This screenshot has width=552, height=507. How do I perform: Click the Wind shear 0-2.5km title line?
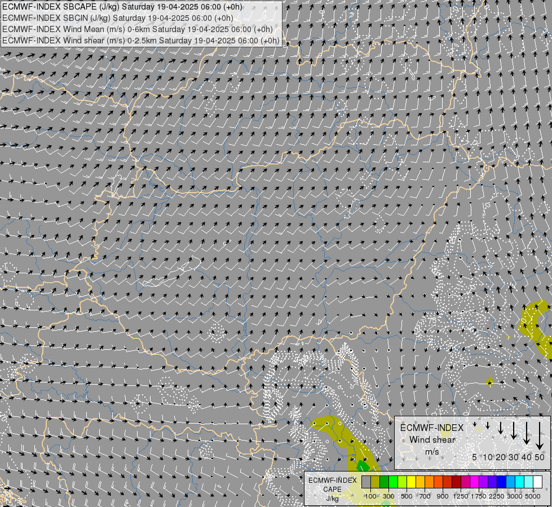[x=141, y=41]
